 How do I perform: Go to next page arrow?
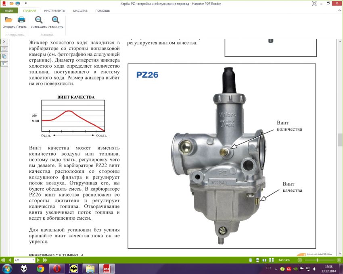point(38,260)
